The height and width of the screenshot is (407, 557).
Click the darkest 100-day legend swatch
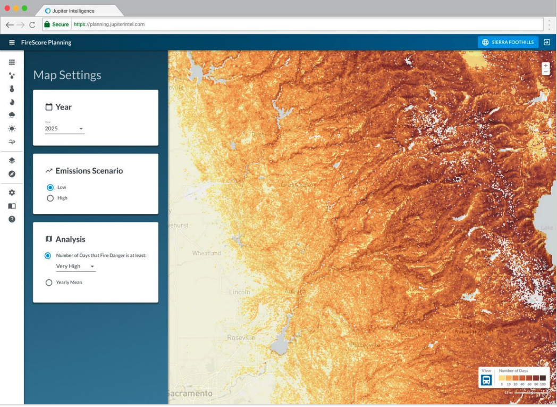pyautogui.click(x=543, y=378)
